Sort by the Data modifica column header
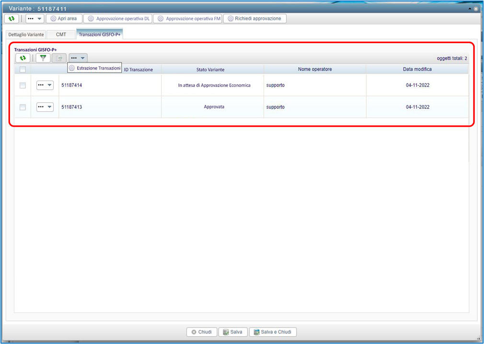 pos(417,70)
